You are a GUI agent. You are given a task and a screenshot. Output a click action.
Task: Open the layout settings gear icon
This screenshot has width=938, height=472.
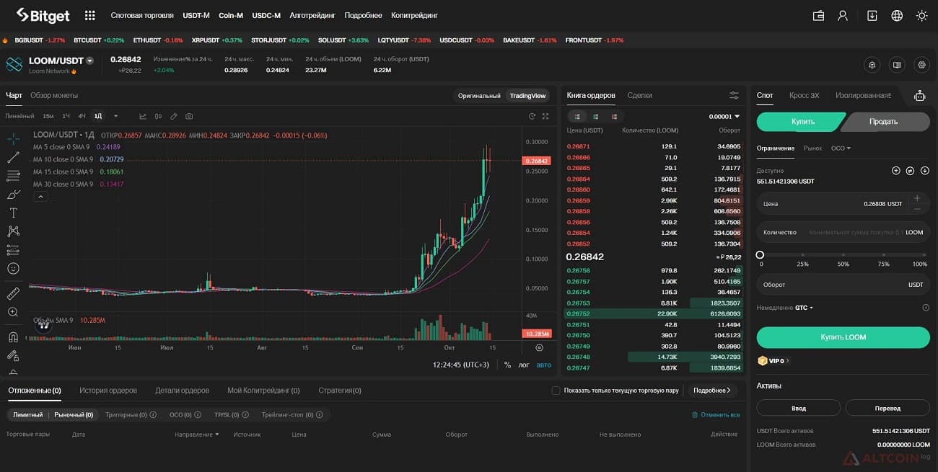pyautogui.click(x=921, y=64)
